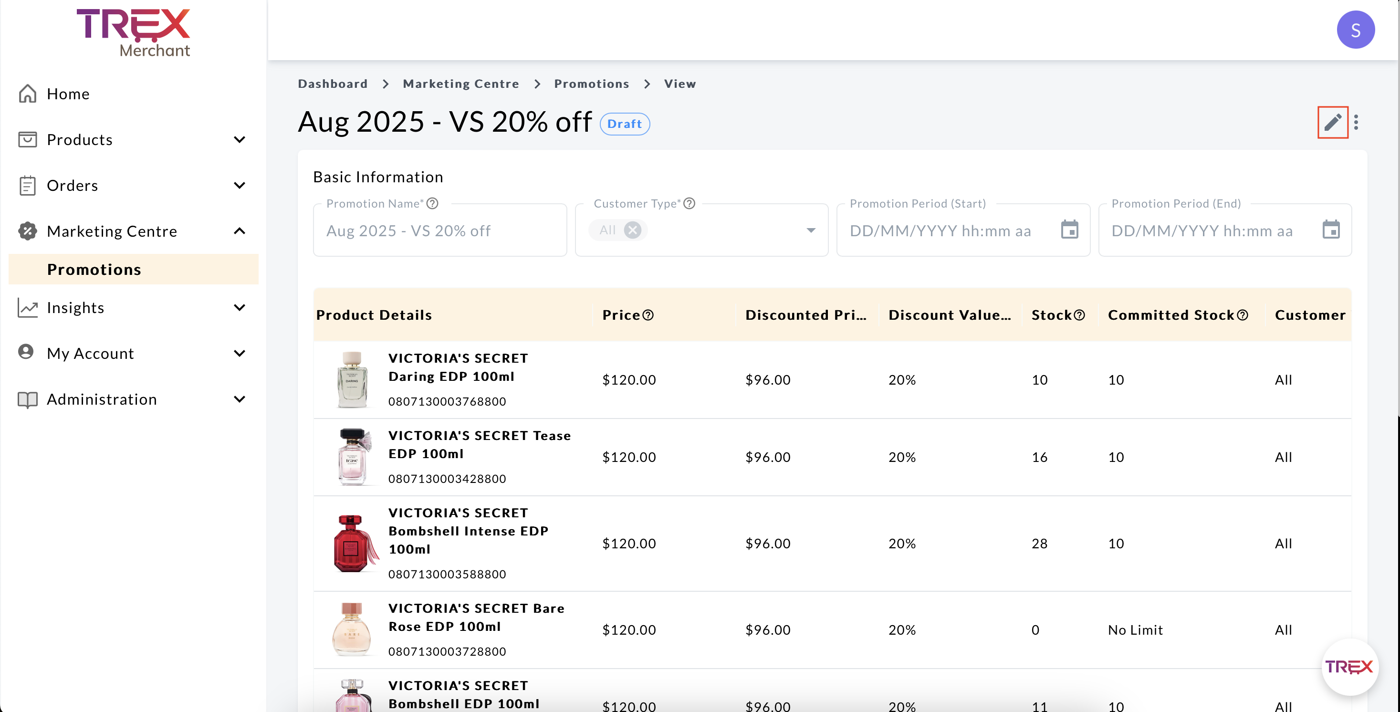This screenshot has width=1400, height=712.
Task: Open the Promotion Period End calendar icon
Action: [1330, 230]
